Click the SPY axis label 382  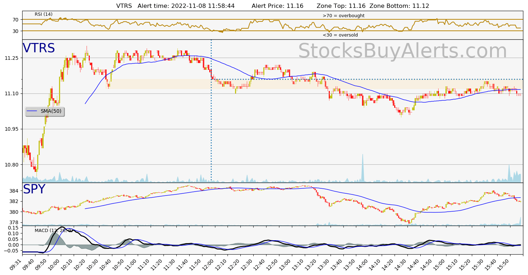pos(14,201)
